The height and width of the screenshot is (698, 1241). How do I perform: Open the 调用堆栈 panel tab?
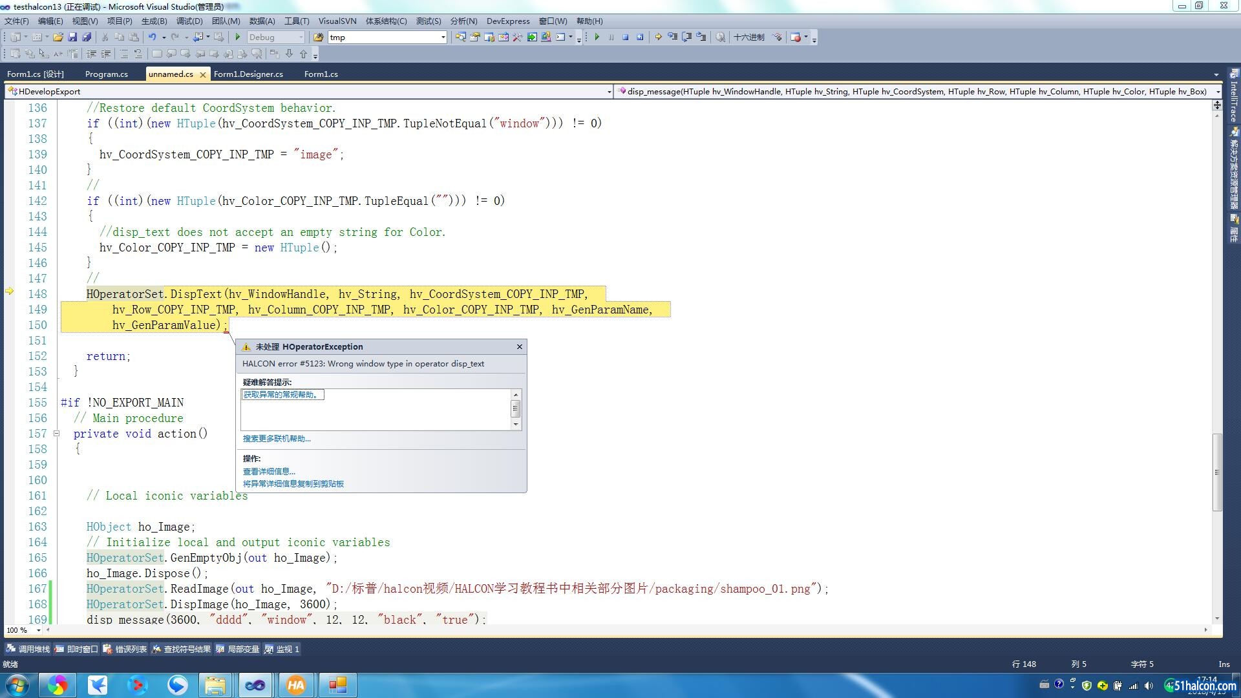click(28, 649)
